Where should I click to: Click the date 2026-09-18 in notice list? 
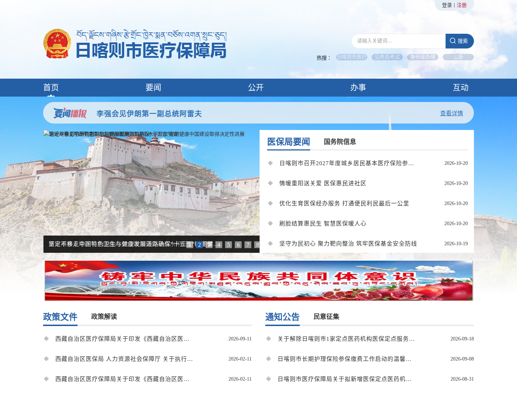pyautogui.click(x=462, y=339)
